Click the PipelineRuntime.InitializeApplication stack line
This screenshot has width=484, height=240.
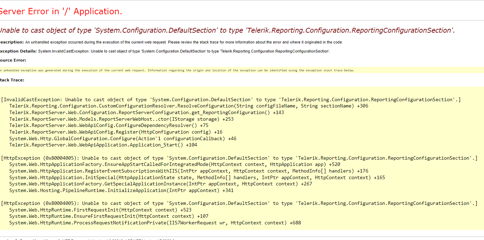[x=121, y=191]
